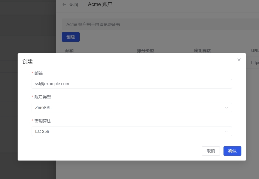
Task: Open the 密钥算法 dropdown showing EC 256
Action: pyautogui.click(x=132, y=131)
